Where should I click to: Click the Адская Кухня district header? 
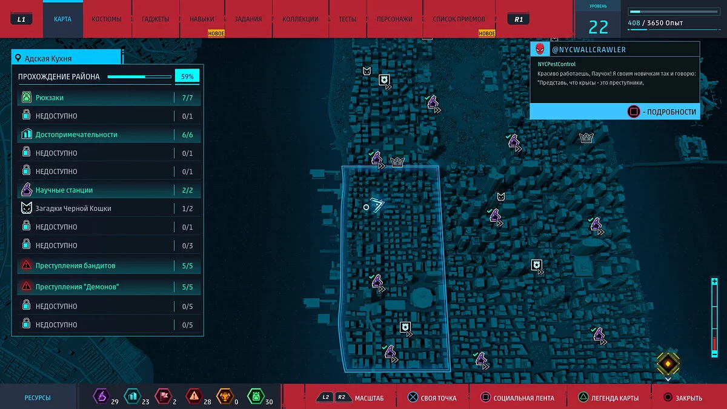(67, 58)
